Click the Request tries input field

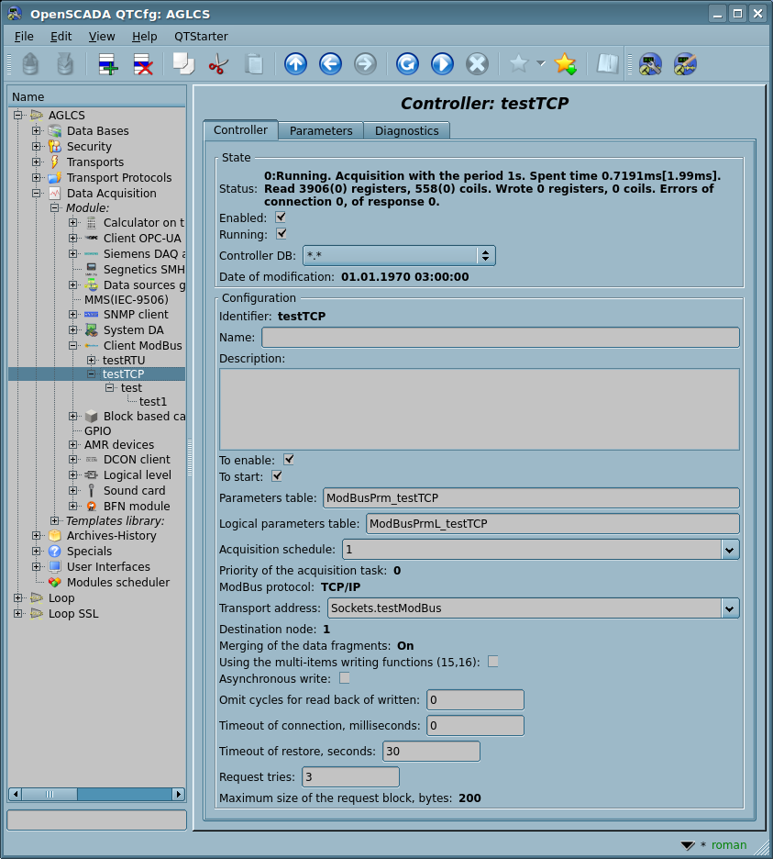pyautogui.click(x=350, y=776)
